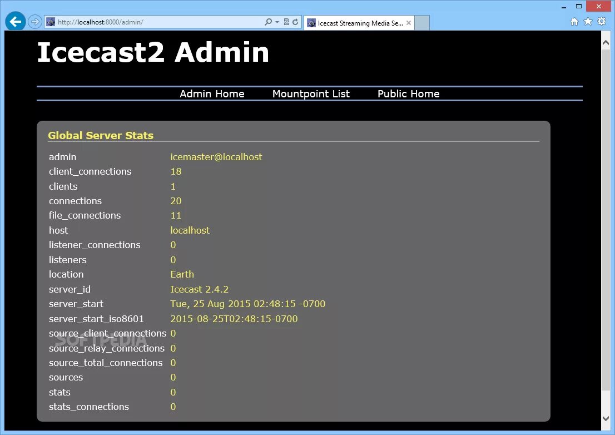Image resolution: width=615 pixels, height=435 pixels.
Task: Open Favorites with the star icon
Action: tap(588, 21)
